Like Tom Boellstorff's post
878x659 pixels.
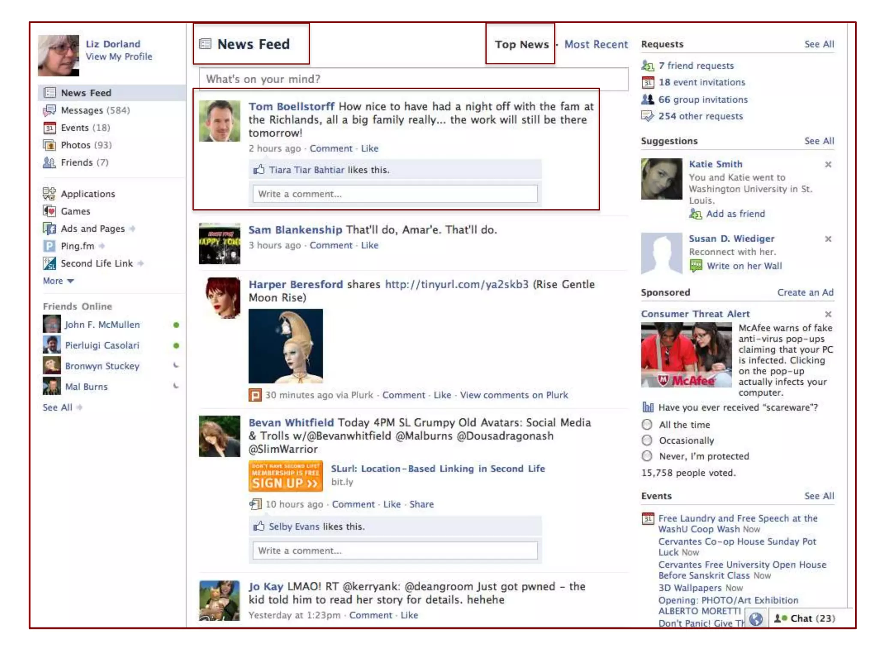[370, 148]
